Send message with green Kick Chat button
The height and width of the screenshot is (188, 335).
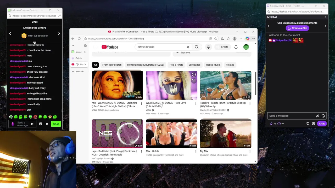coord(56,124)
